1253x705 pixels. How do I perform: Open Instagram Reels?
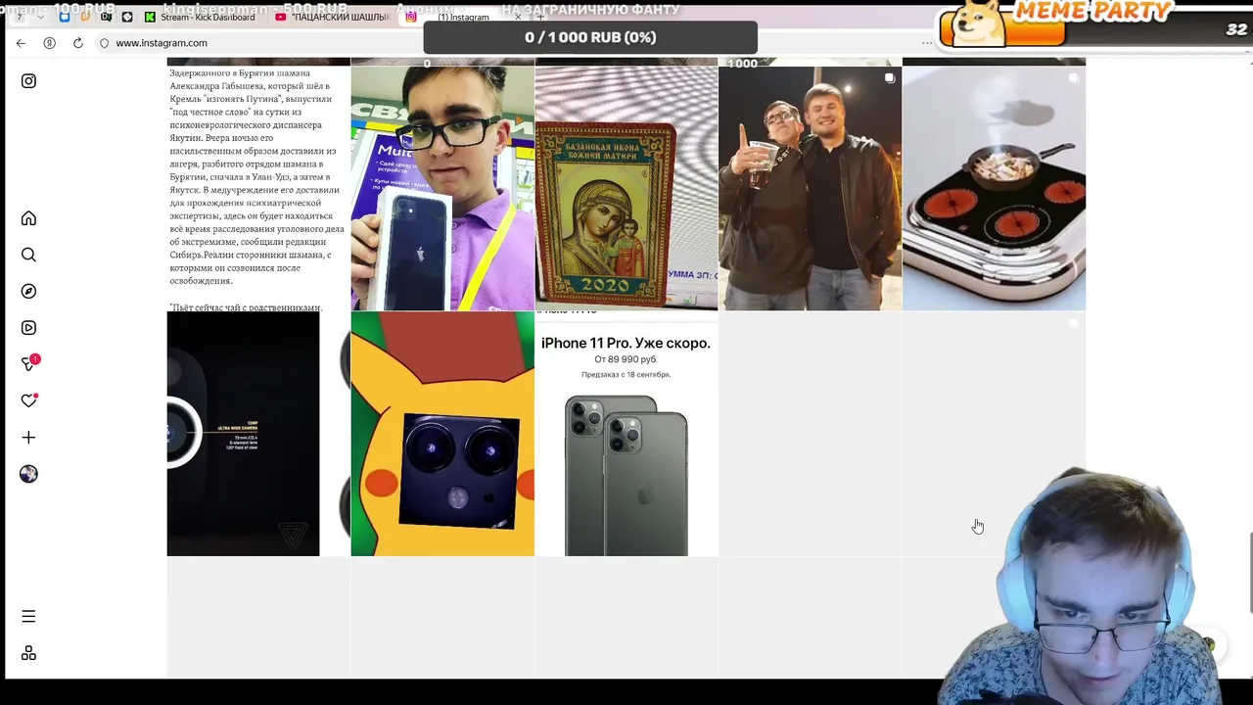point(28,328)
